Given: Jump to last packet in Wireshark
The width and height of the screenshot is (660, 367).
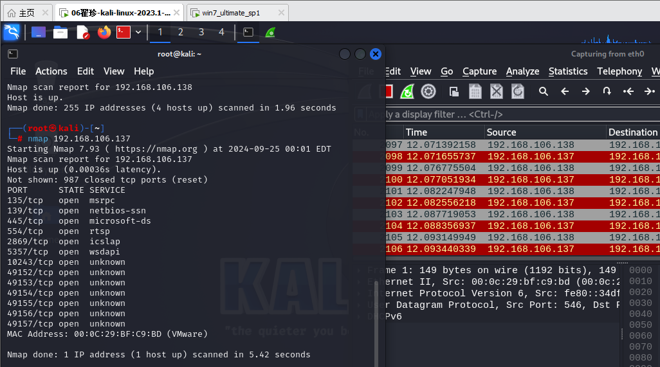Looking at the screenshot, I should [650, 91].
